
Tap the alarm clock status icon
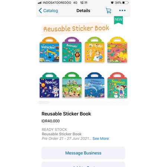(x=112, y=3)
